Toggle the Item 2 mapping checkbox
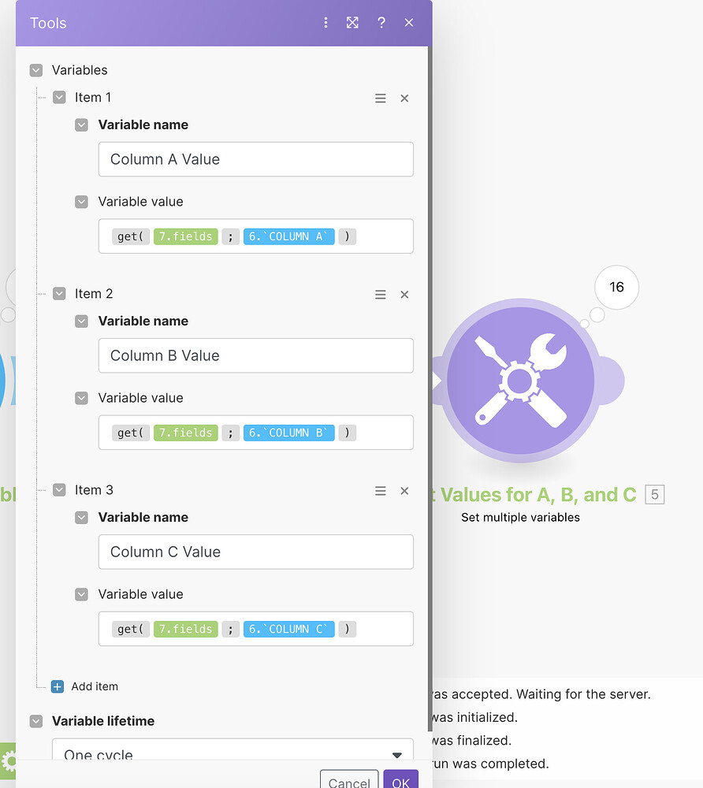 pos(59,294)
